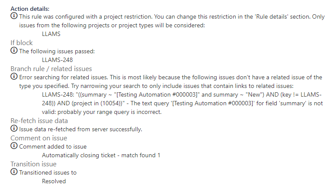This screenshot has width=331, height=188.
Task: Open issue LLAMS-248 under passed issues
Action: [57, 60]
